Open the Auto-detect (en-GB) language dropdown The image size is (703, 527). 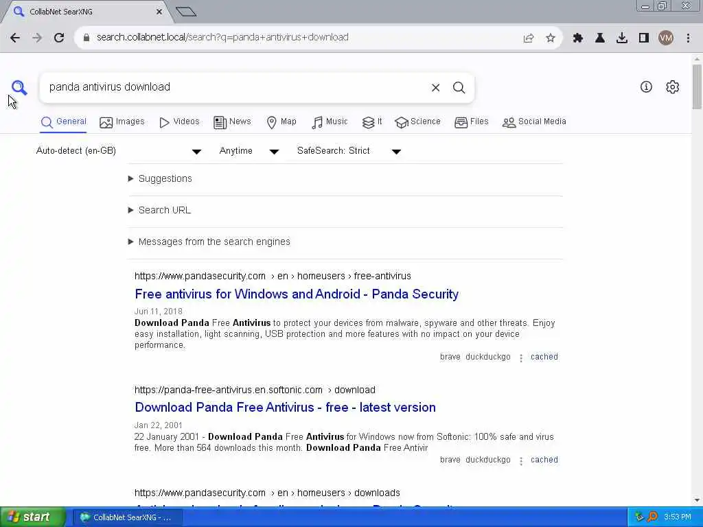(118, 151)
